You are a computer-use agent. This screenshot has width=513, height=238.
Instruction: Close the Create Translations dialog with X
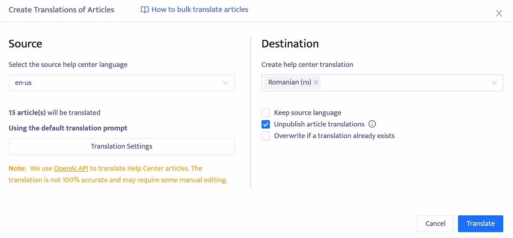point(499,13)
